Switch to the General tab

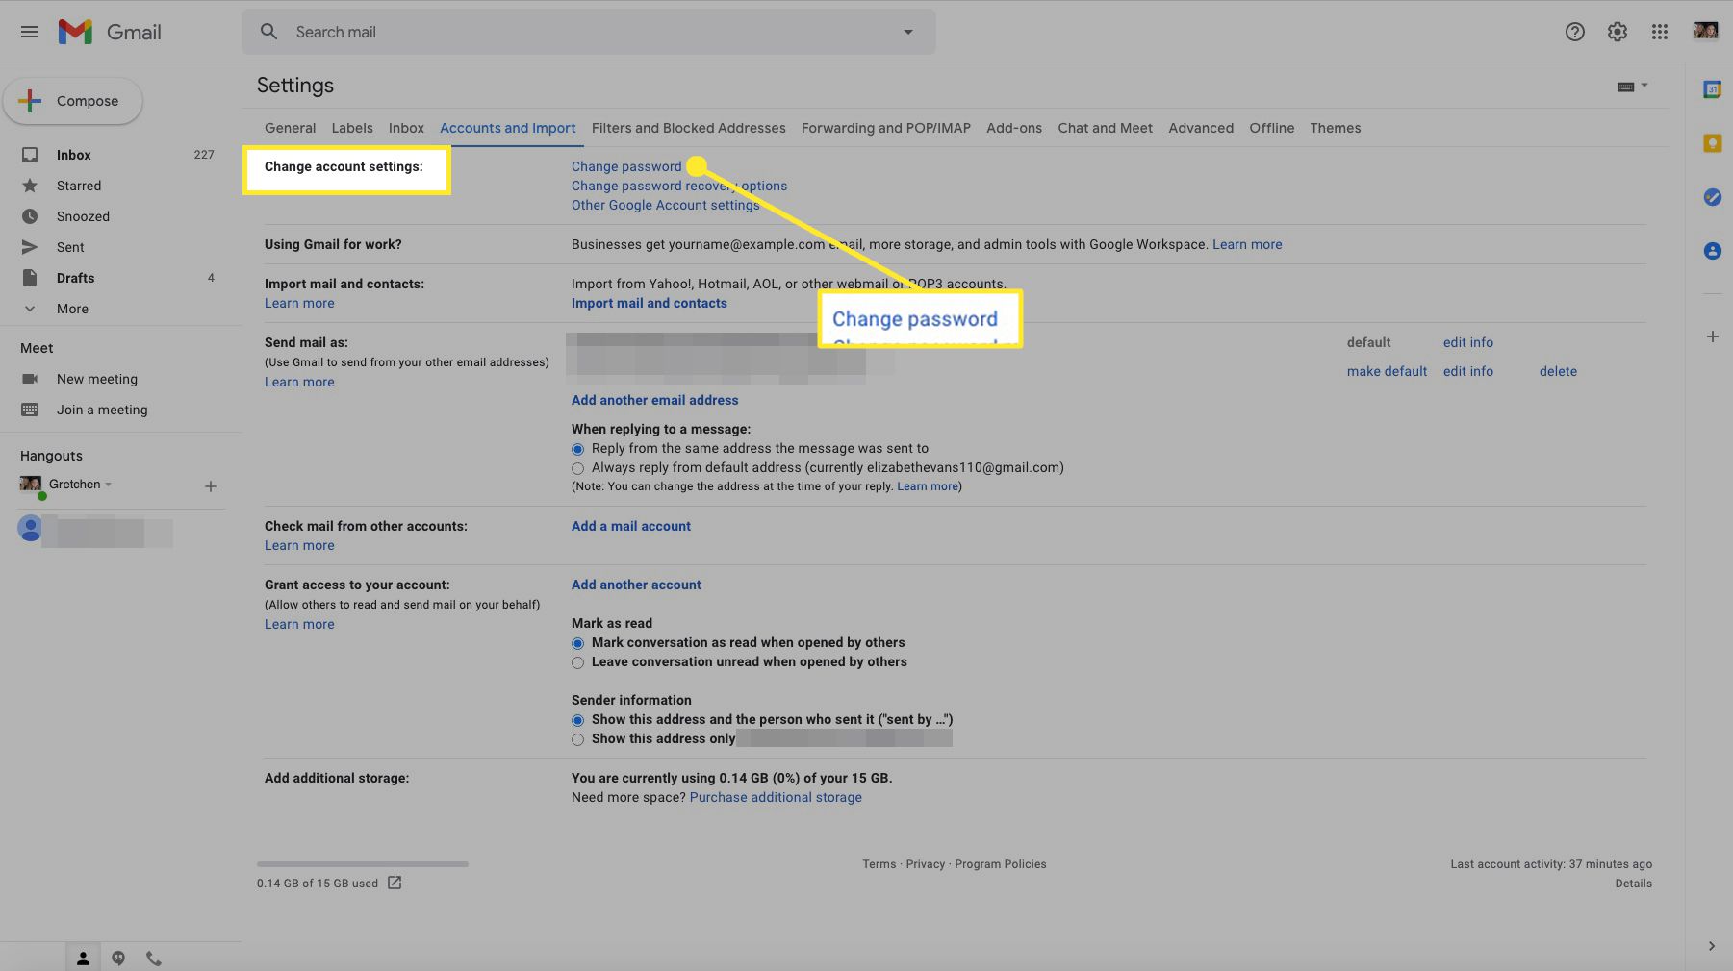click(290, 128)
